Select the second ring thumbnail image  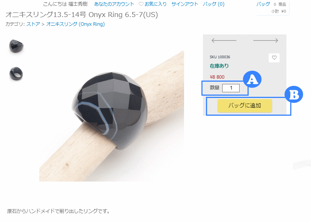[x=16, y=74]
